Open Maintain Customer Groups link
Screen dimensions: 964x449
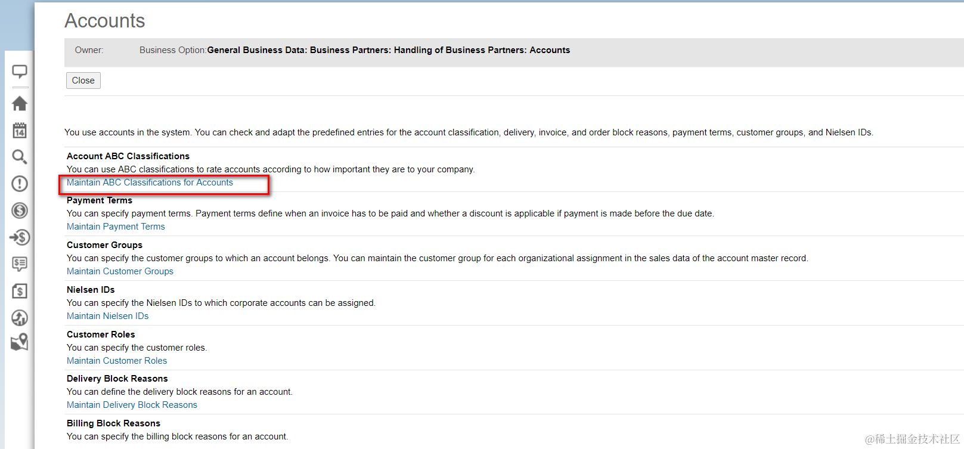[x=120, y=271]
